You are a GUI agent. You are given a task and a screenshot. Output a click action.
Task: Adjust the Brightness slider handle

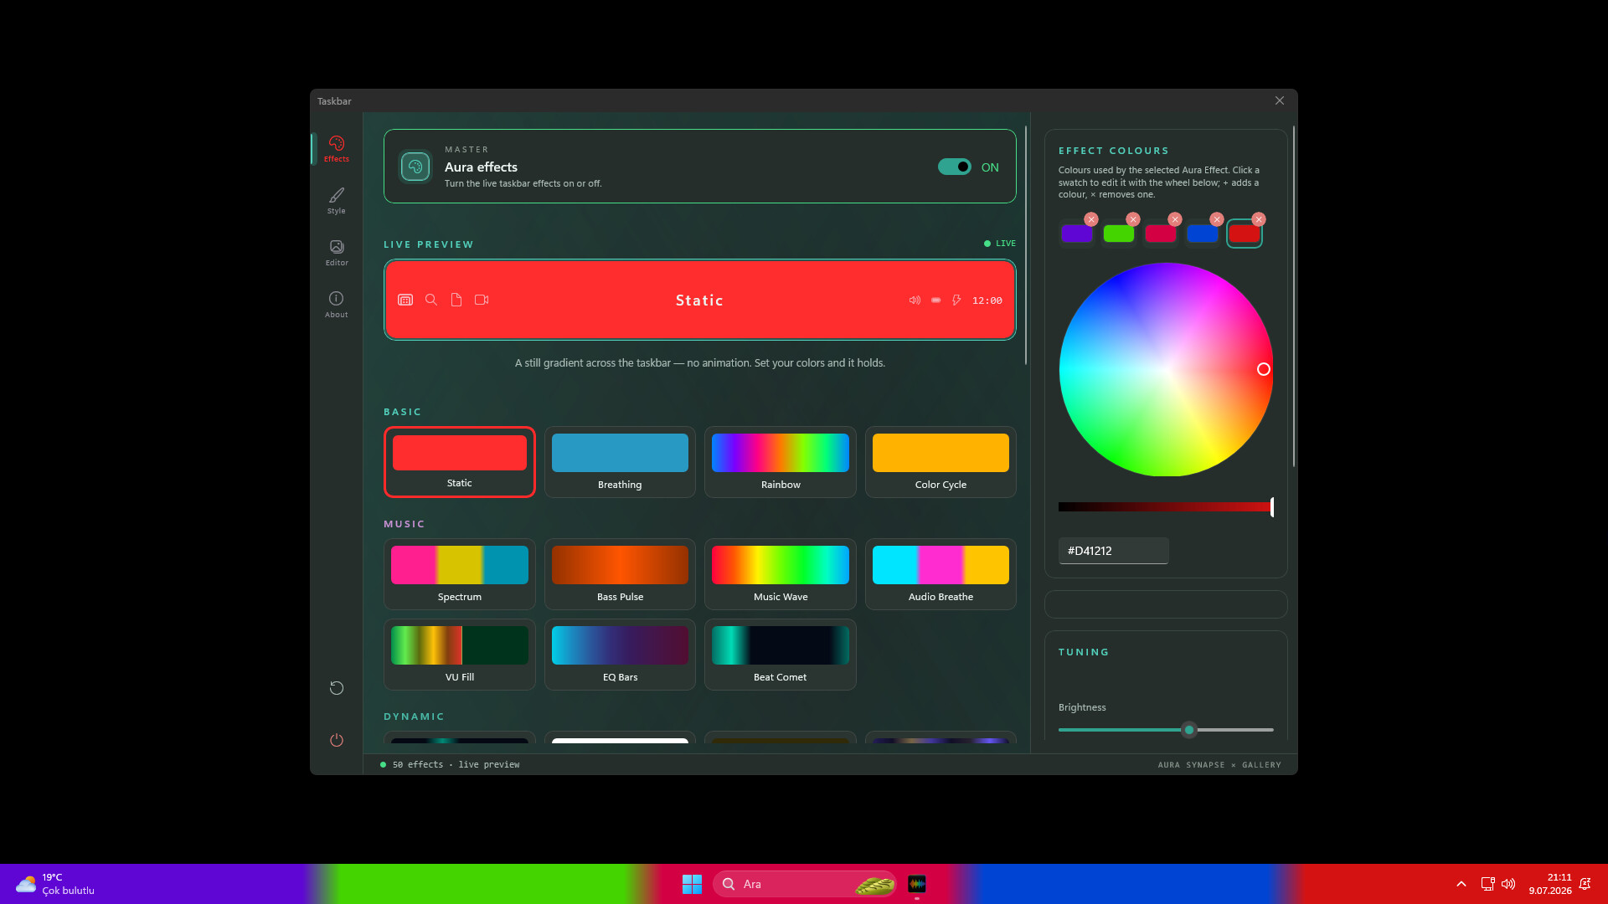[x=1188, y=730]
